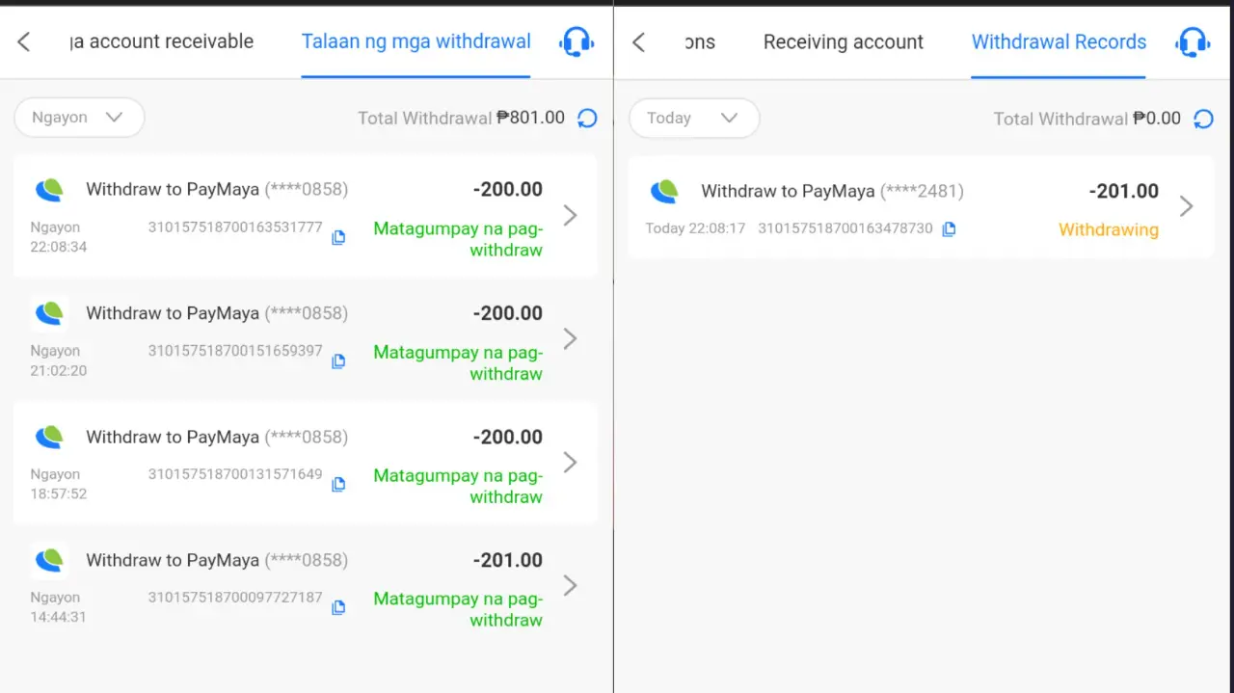Click status text of 22:08:34 withdrawal

pyautogui.click(x=458, y=239)
